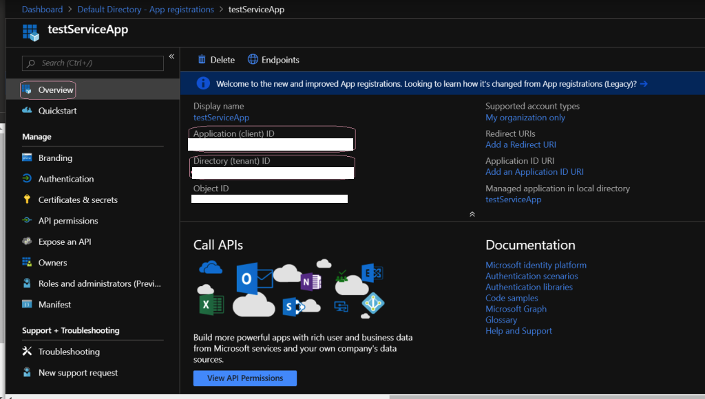Click the Authentication icon in sidebar
Screen dimensions: 705x399
tap(28, 179)
